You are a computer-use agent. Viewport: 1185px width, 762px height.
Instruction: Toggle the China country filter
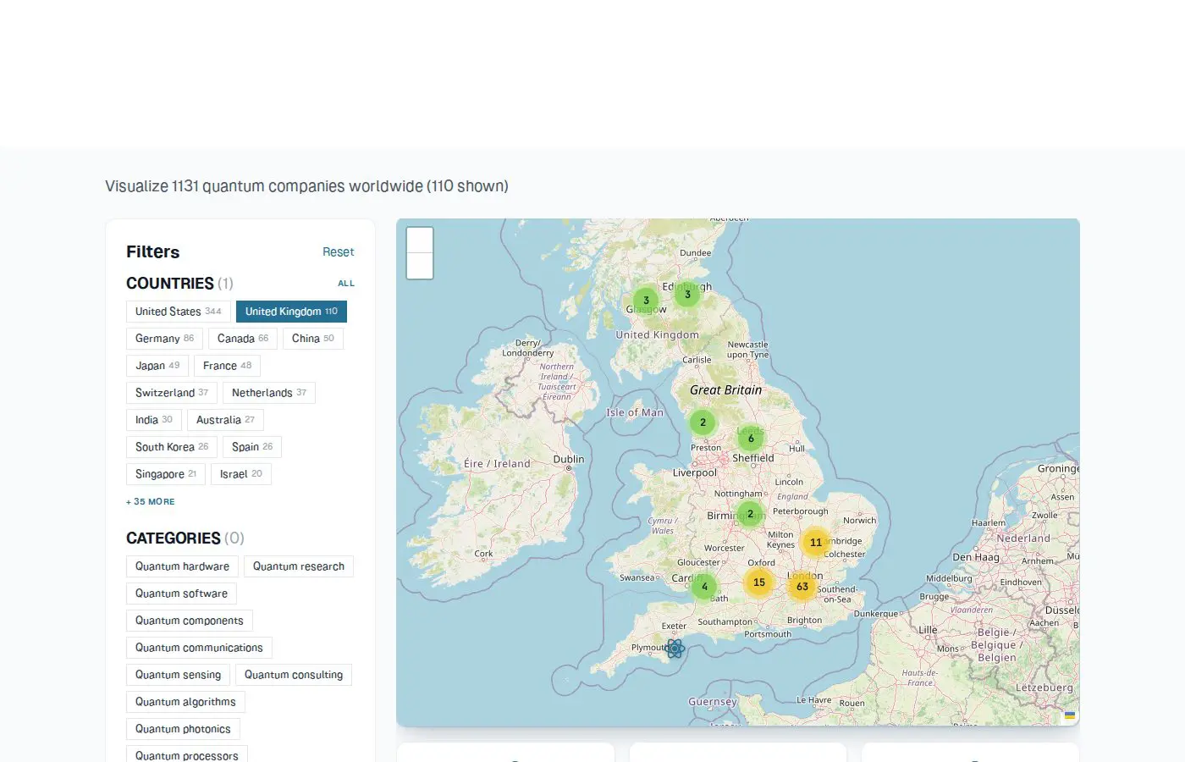pos(313,339)
